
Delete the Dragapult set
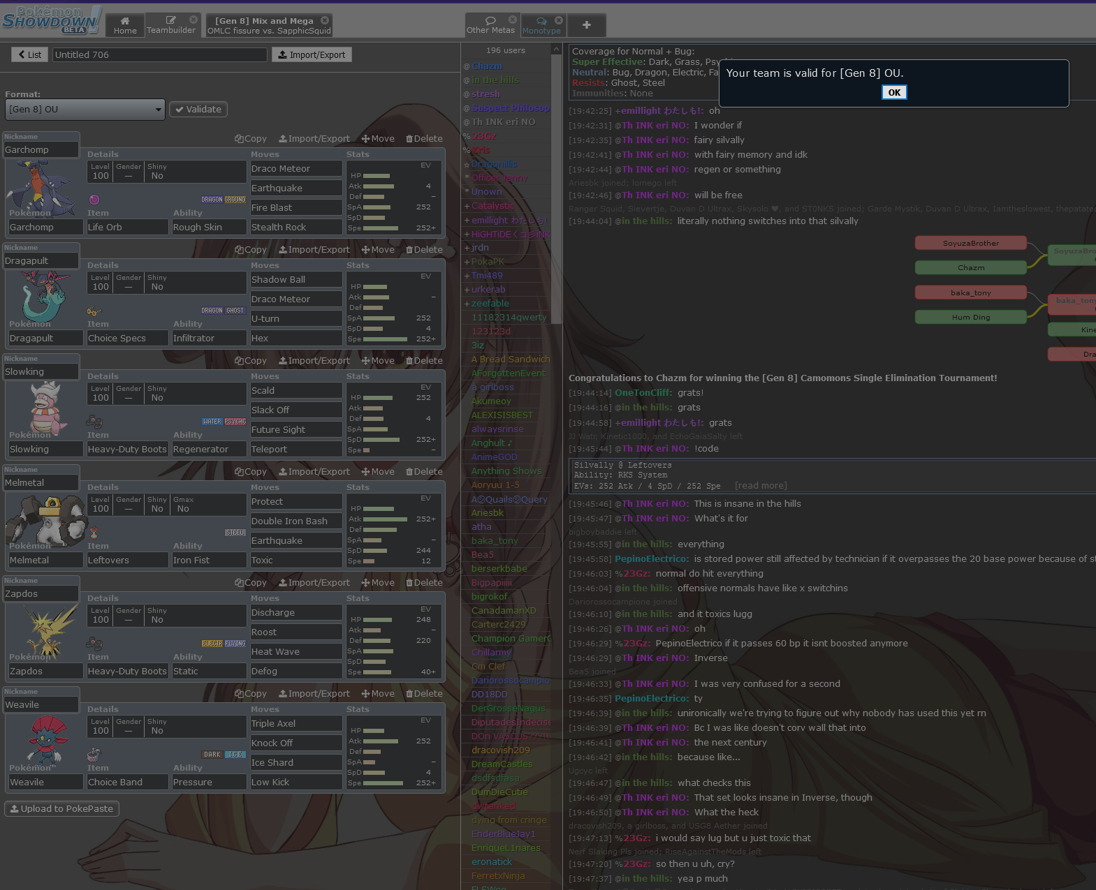pyautogui.click(x=424, y=250)
